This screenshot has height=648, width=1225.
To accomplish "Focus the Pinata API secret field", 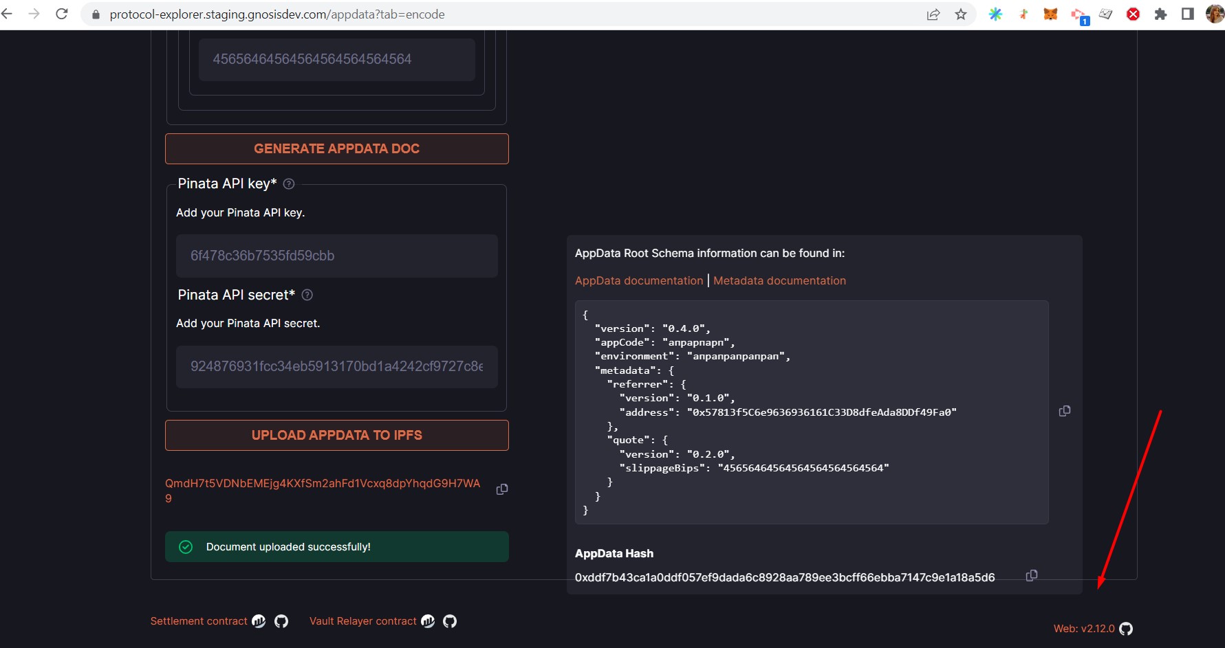I will click(337, 366).
